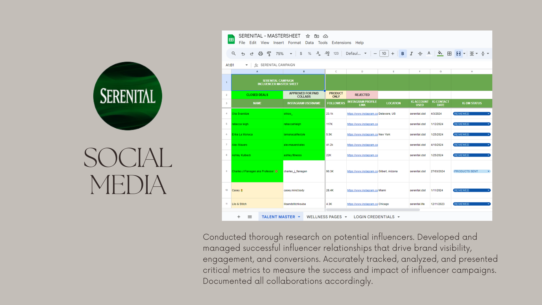
Task: Click the strikethrough formatting icon
Action: pyautogui.click(x=420, y=54)
